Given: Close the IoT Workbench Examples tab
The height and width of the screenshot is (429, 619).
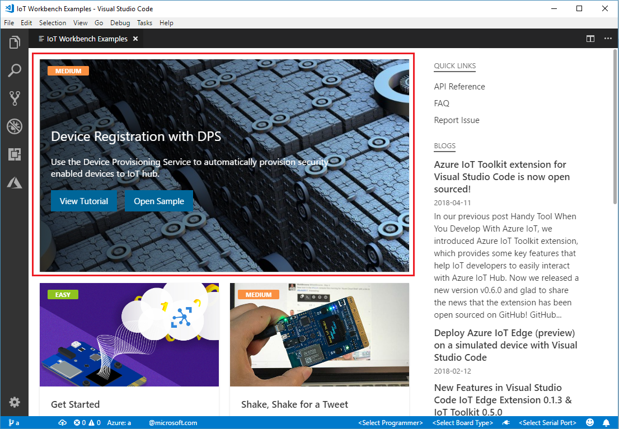Looking at the screenshot, I should 135,39.
